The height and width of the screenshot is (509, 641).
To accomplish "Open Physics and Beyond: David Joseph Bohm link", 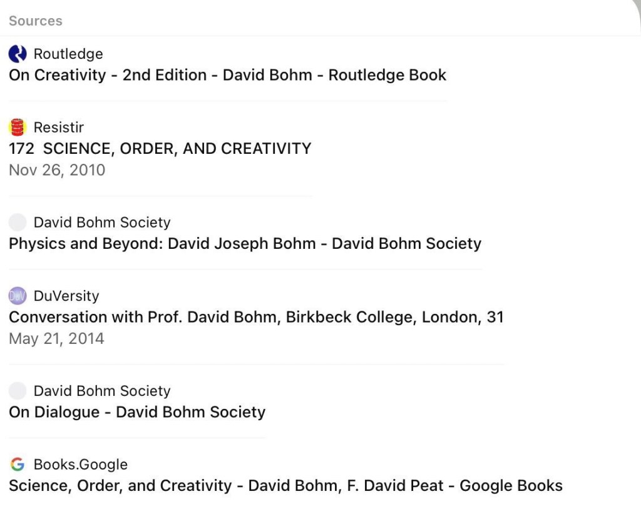I will (x=245, y=243).
